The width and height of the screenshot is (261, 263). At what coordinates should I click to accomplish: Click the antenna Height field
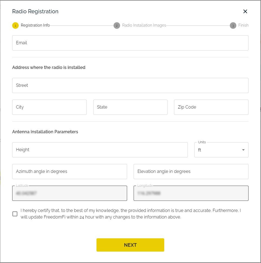coord(100,150)
